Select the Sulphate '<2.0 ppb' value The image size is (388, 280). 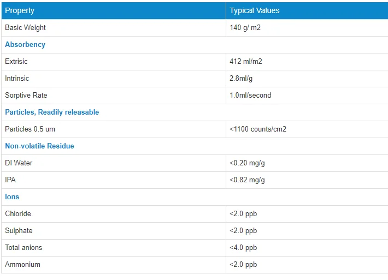tap(243, 231)
